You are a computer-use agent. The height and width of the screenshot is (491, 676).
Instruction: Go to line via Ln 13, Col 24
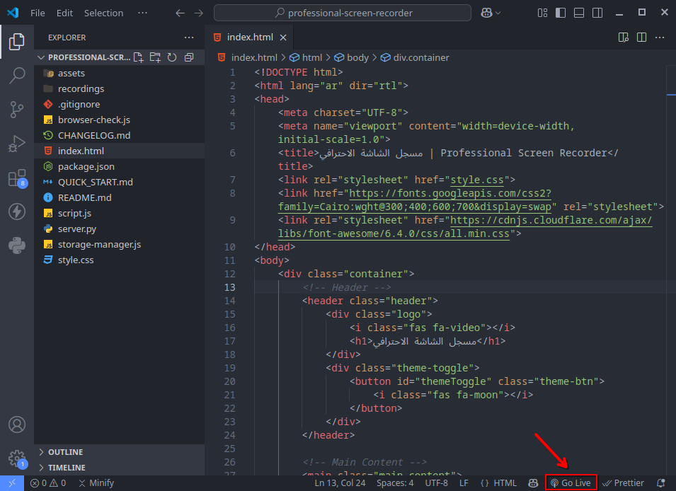pos(340,483)
